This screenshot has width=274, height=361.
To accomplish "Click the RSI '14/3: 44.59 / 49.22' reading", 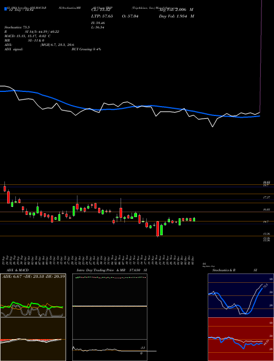I will 43,32.
